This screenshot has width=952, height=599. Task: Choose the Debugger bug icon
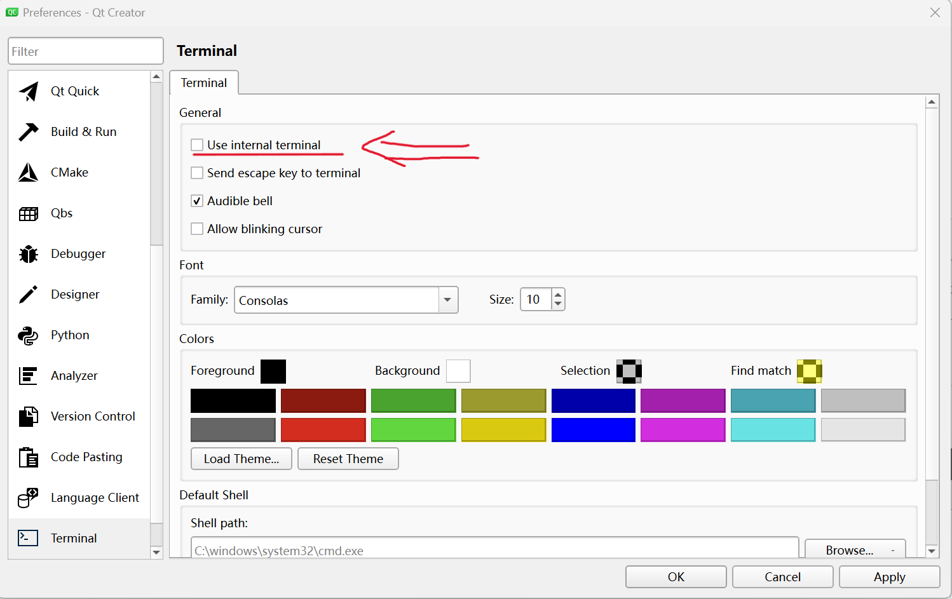pos(29,254)
